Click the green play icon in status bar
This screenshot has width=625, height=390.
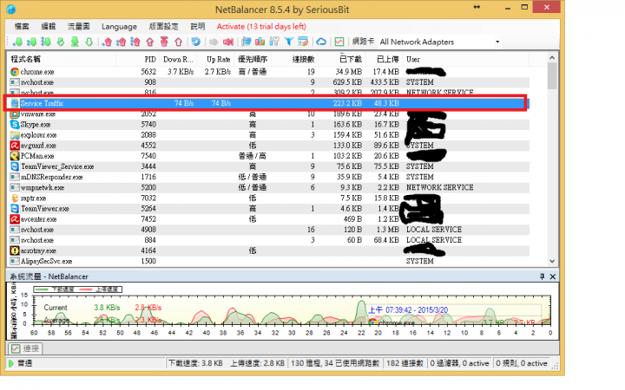pyautogui.click(x=10, y=363)
